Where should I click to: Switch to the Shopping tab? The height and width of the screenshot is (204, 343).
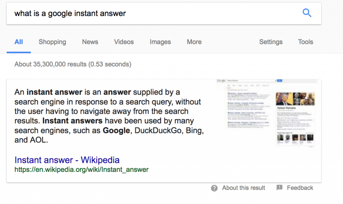click(x=52, y=42)
